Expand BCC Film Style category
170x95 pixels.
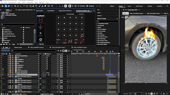click(97, 39)
